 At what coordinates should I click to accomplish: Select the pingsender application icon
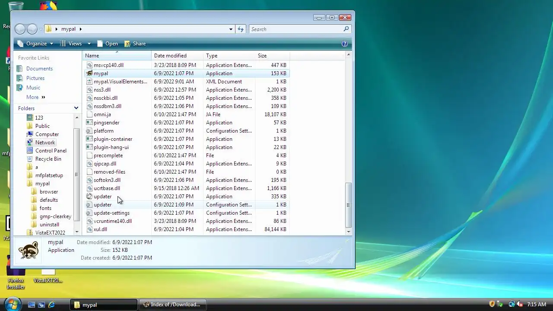click(89, 123)
